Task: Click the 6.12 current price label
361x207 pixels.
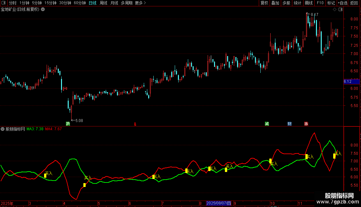Action: coord(351,82)
